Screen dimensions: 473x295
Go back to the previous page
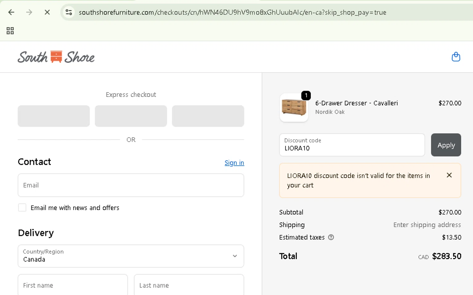(11, 12)
